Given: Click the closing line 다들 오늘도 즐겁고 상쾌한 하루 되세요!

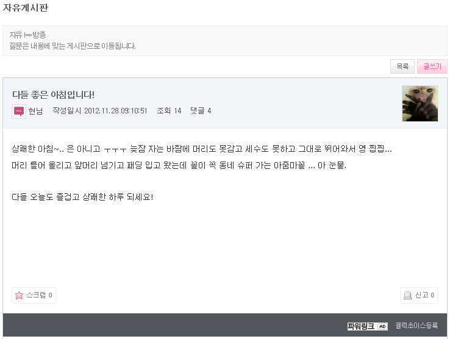Looking at the screenshot, I should [82, 197].
